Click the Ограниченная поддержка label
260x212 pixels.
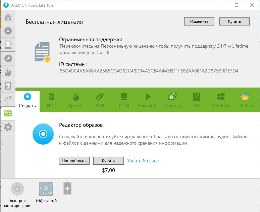click(91, 40)
